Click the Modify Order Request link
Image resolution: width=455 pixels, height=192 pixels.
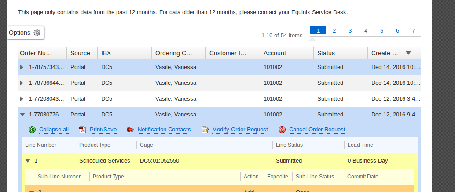click(240, 130)
